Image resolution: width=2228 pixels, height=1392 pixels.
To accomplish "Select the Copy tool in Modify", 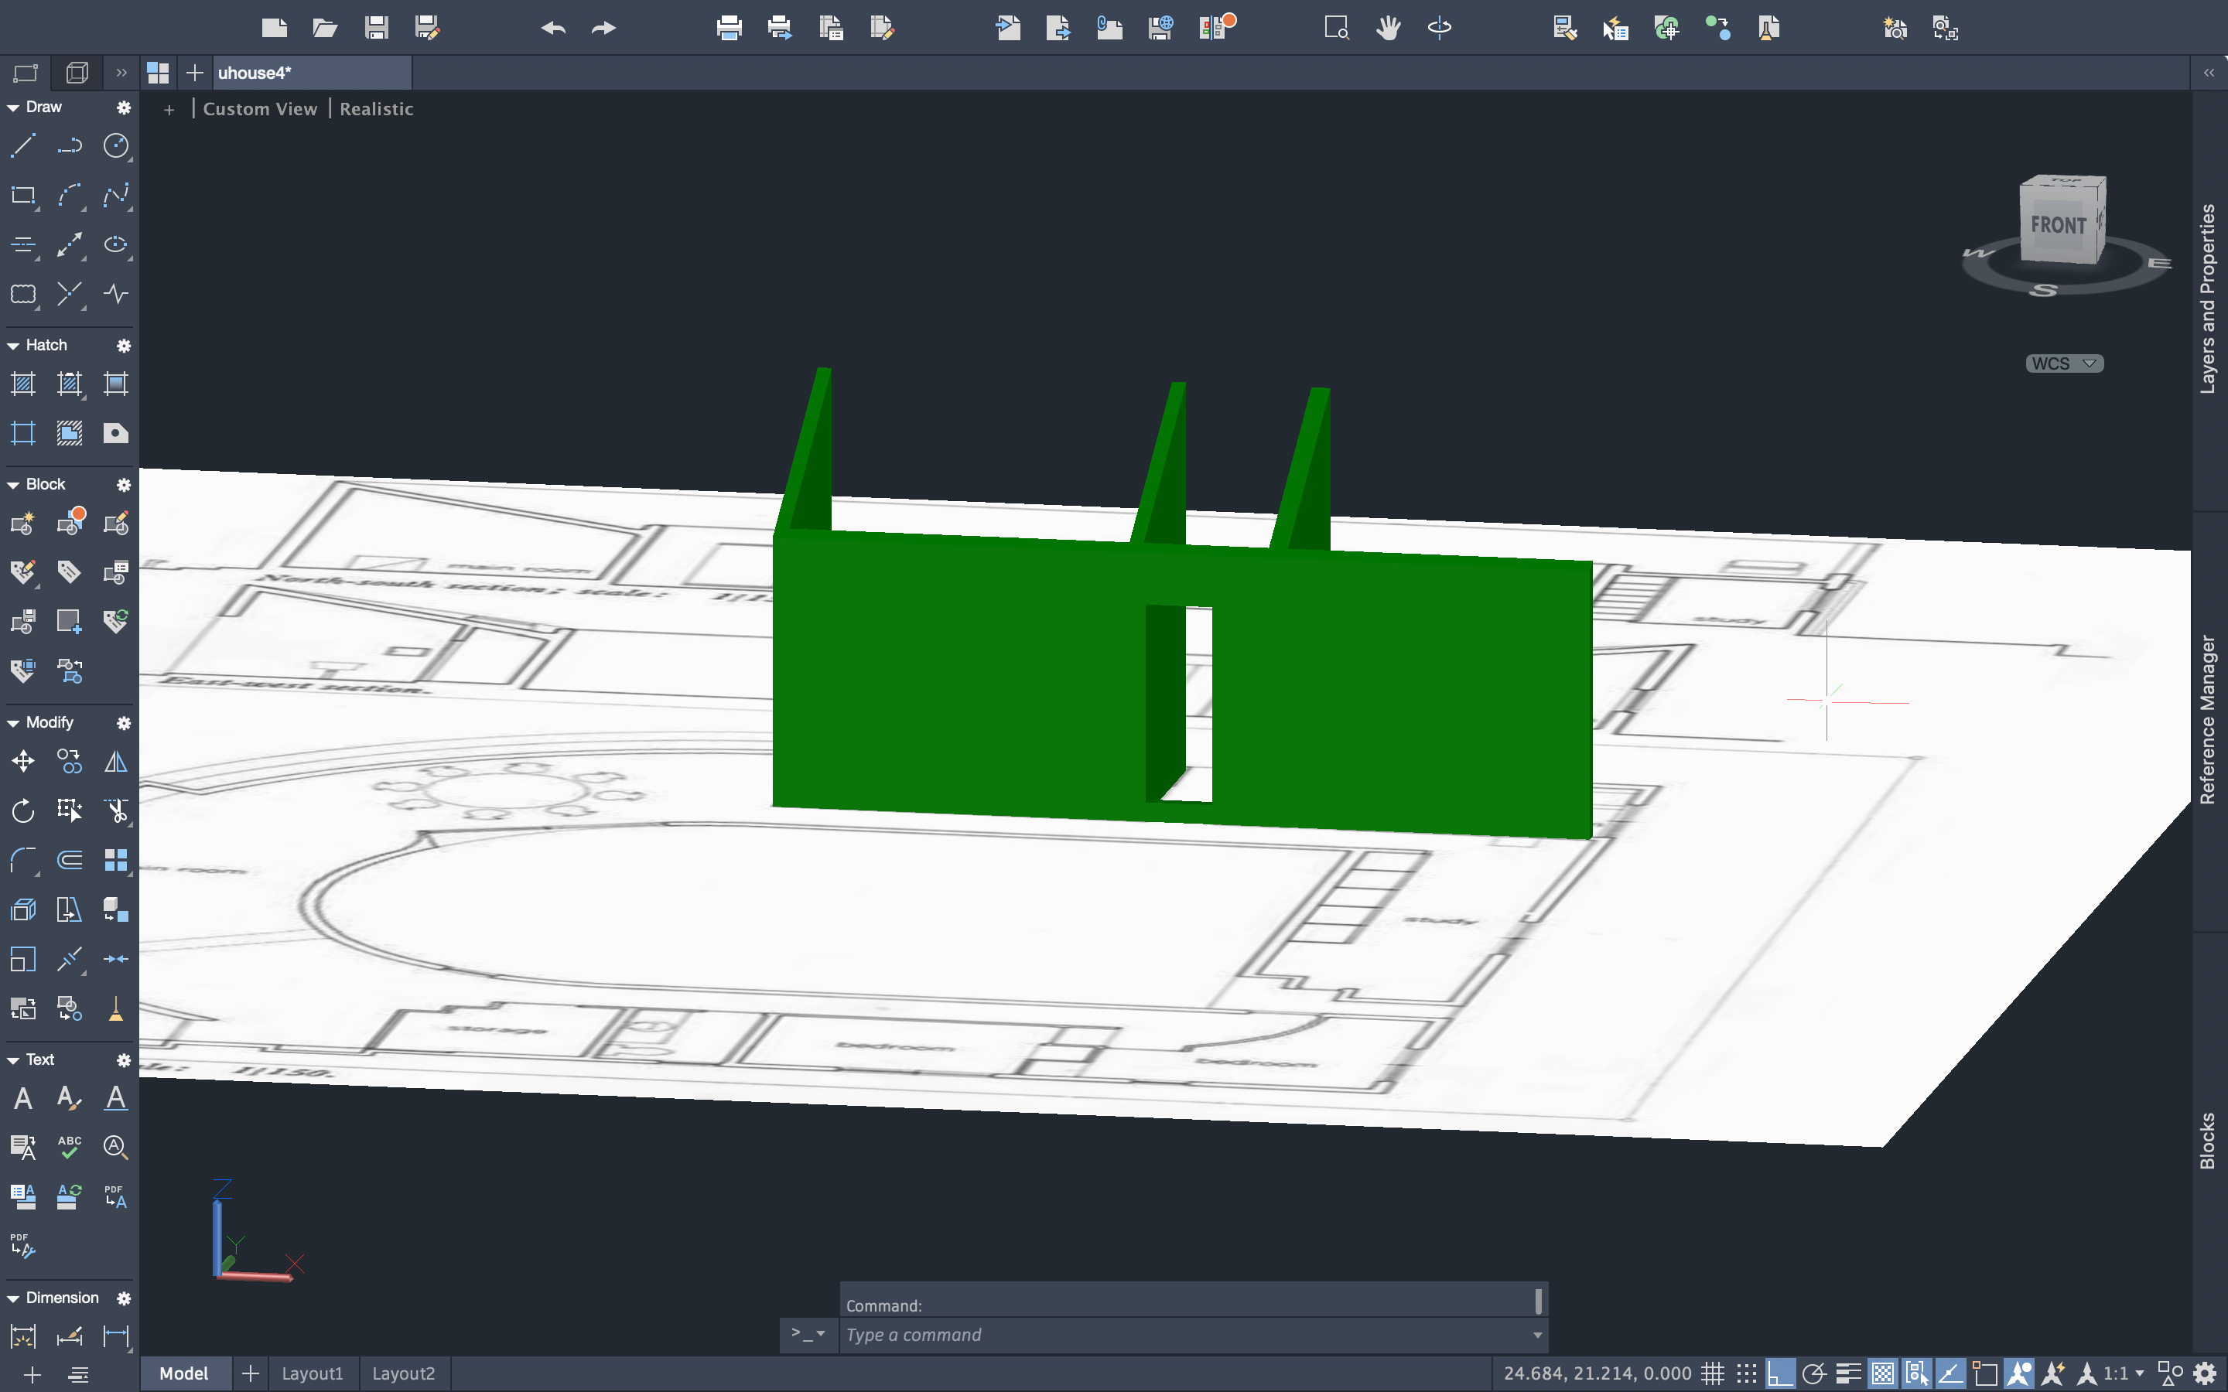I will 69,762.
